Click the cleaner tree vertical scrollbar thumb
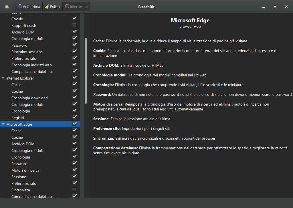The height and width of the screenshot is (208, 293). pos(86,71)
